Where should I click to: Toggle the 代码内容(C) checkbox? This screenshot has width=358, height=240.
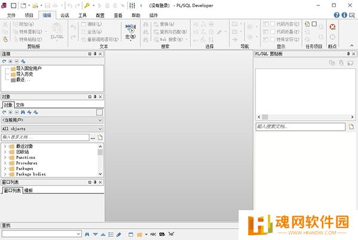pos(273,24)
